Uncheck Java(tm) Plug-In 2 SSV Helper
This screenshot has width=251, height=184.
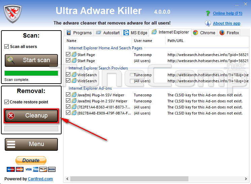[x=68, y=101]
